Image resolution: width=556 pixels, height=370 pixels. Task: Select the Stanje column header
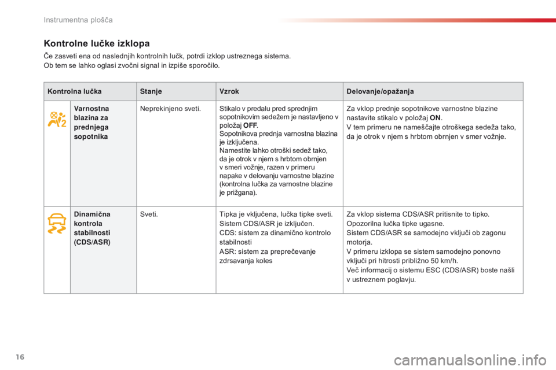click(151, 91)
